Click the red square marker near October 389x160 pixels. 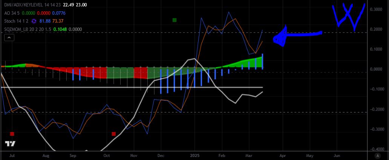[113, 134]
